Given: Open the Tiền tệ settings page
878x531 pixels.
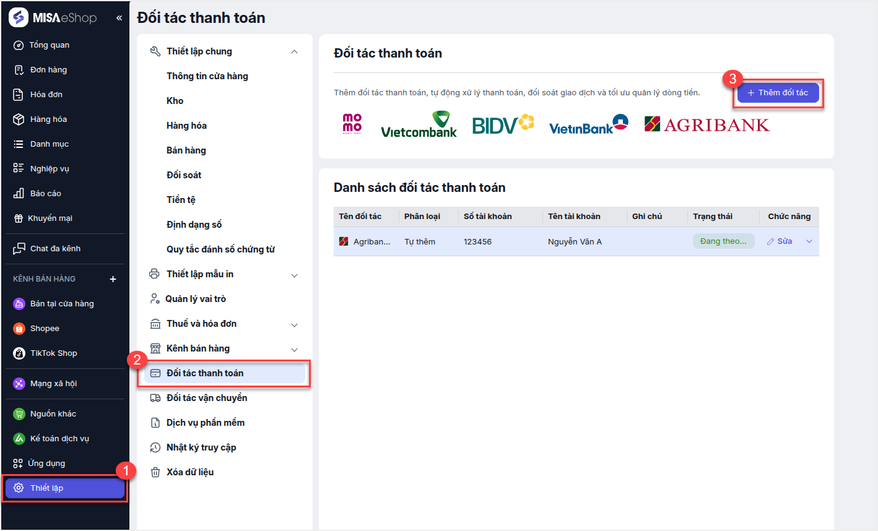Looking at the screenshot, I should coord(181,200).
